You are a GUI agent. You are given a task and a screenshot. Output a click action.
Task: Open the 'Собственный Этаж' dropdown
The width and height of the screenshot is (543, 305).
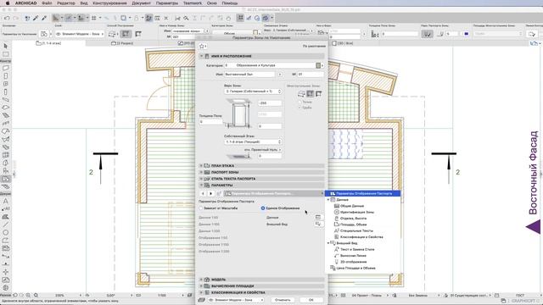click(x=253, y=141)
